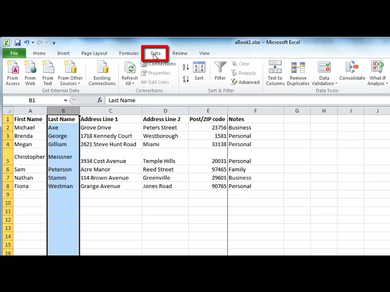Click the Fiona cell

click(30, 186)
